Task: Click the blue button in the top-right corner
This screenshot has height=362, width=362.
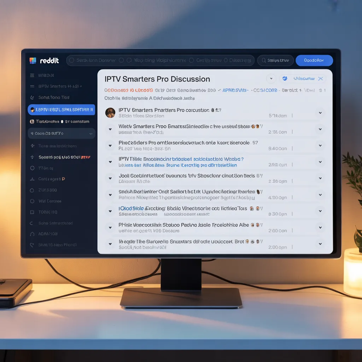Action: [314, 60]
